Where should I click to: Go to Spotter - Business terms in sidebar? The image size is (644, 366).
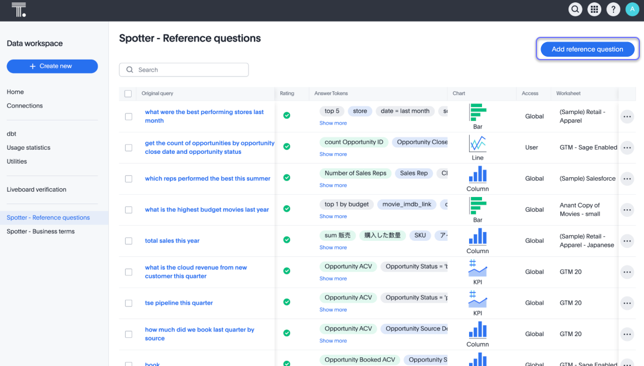40,232
